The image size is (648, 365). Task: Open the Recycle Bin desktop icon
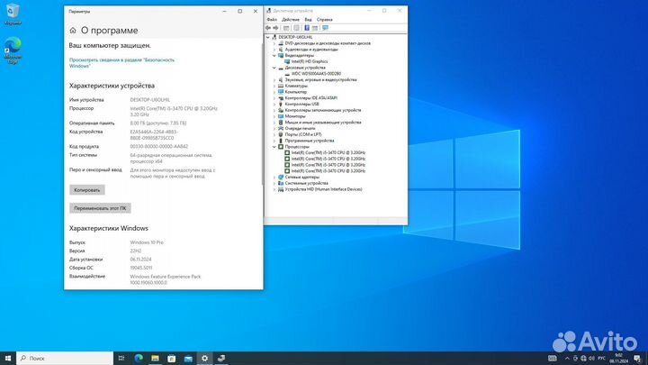(13, 14)
